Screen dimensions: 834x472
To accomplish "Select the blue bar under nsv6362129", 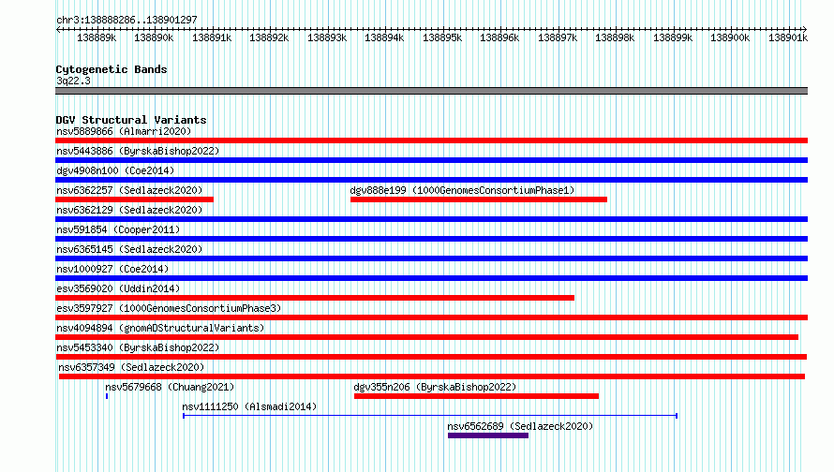I will (x=431, y=219).
